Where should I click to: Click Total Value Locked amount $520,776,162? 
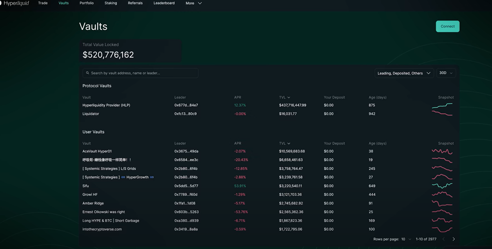click(108, 55)
